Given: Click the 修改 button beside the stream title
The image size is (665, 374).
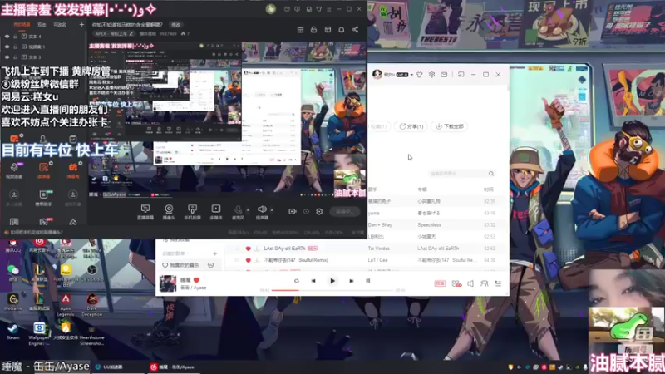Looking at the screenshot, I should pos(175,25).
